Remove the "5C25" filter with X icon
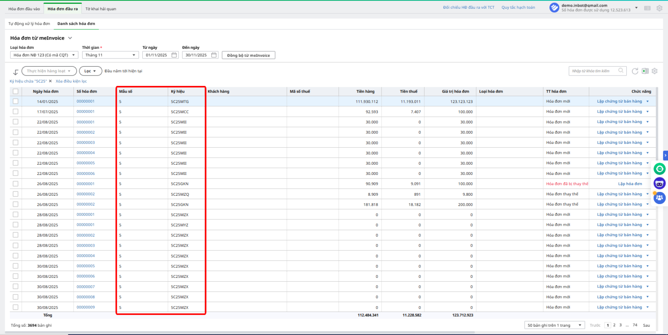The image size is (668, 335). coord(51,81)
